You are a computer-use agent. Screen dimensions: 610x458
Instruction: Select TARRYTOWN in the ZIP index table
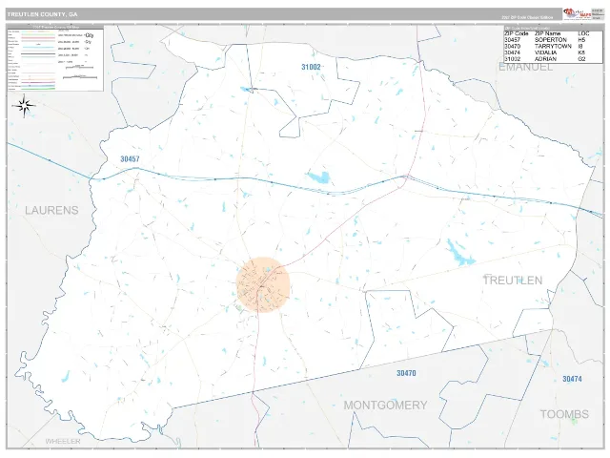[553, 46]
